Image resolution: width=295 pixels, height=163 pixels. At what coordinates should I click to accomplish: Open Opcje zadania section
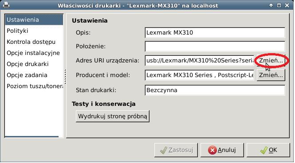[x=34, y=75]
